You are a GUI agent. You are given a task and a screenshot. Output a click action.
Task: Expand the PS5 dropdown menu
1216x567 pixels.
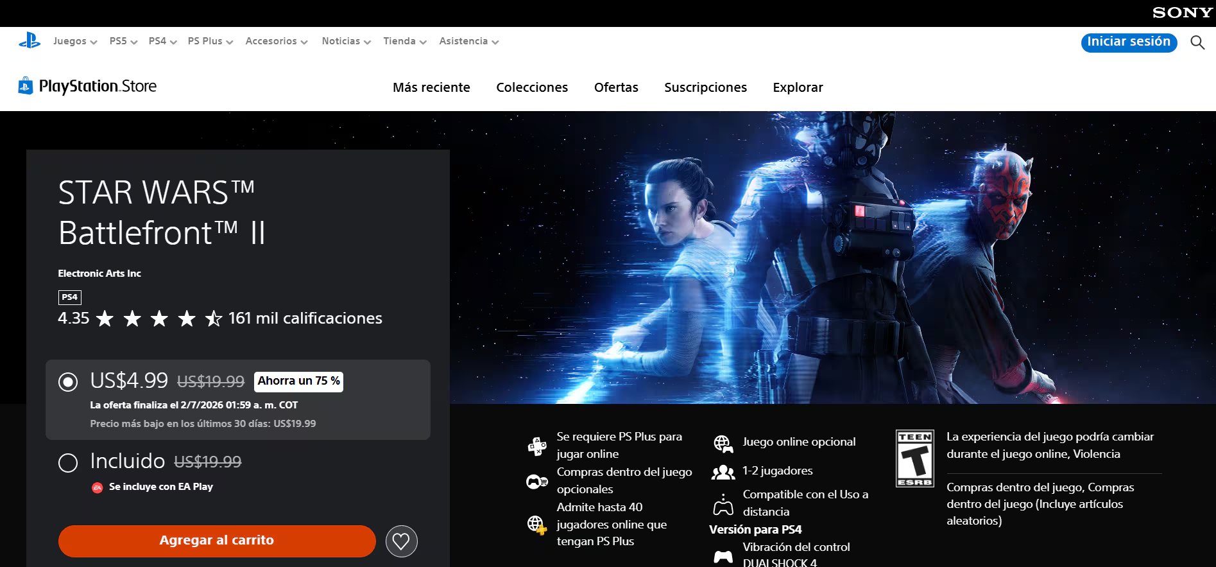(x=123, y=41)
